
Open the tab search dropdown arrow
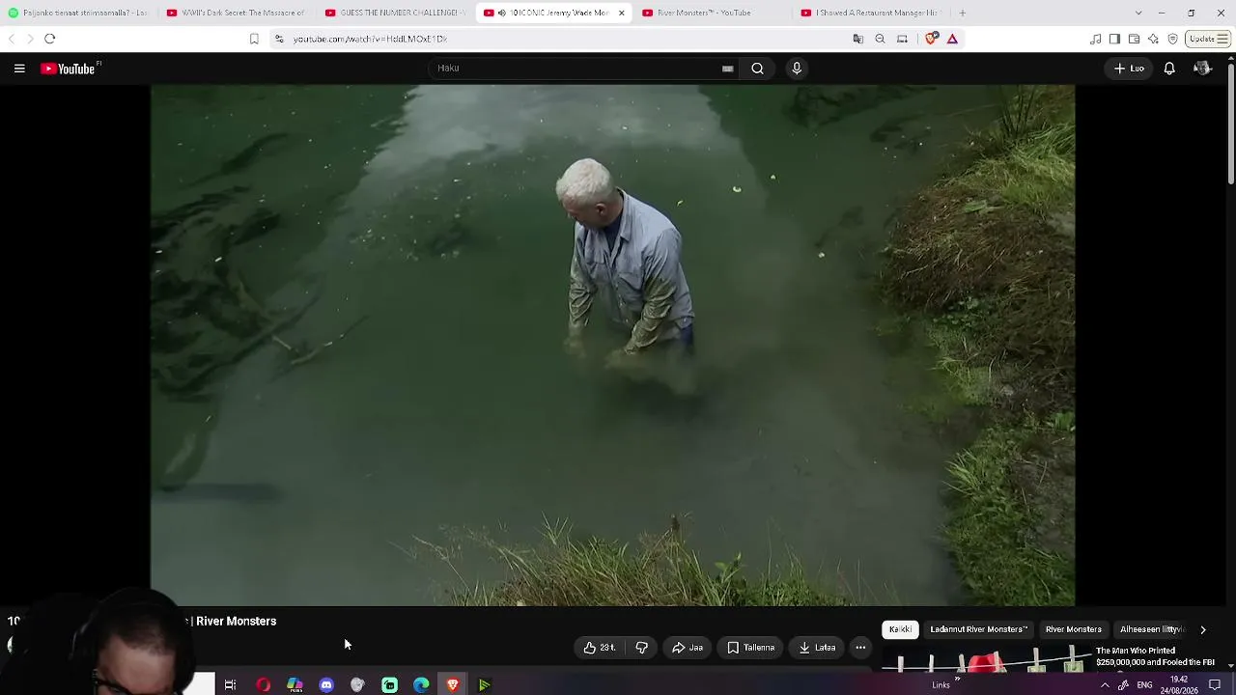pyautogui.click(x=1138, y=13)
